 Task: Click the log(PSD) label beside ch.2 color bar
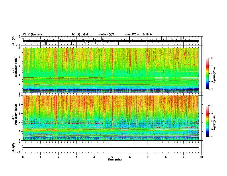215,122
